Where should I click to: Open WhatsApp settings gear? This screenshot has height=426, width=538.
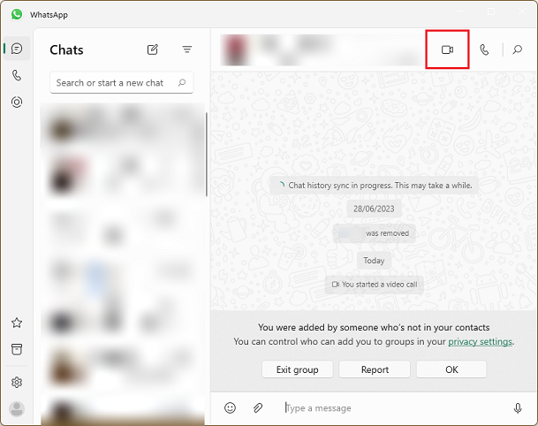[x=17, y=382]
